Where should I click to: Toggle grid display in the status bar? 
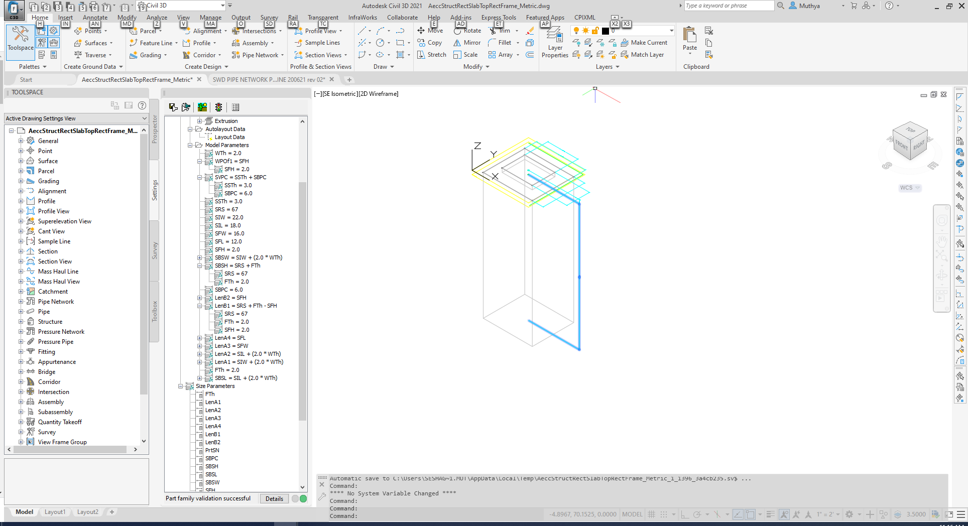[651, 514]
